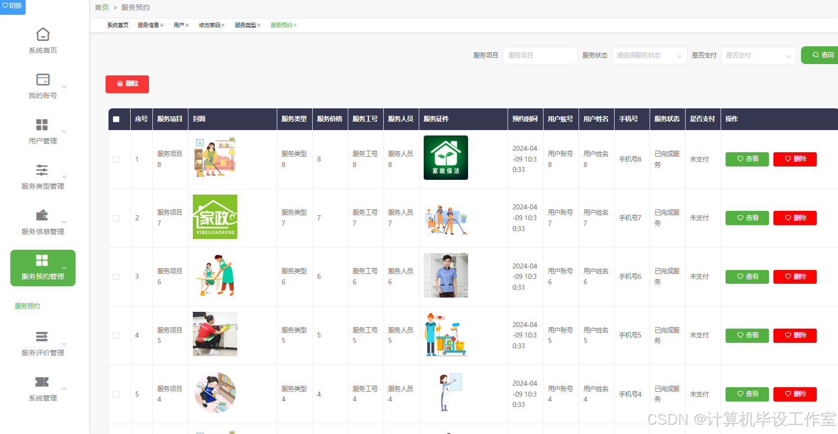Switch to the 系统首页 tab
Viewport: 838px width, 434px height.
coord(118,25)
